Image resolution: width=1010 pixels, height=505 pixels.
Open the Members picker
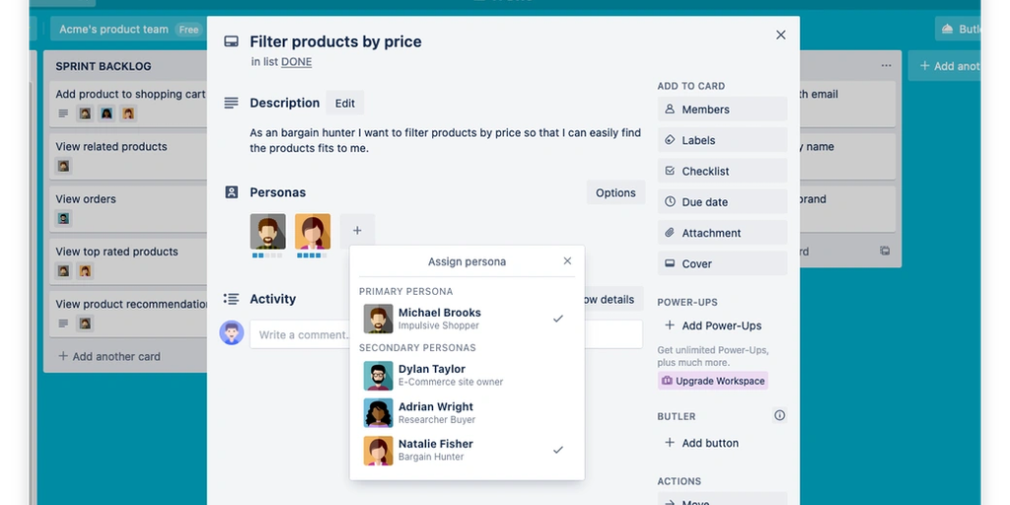pyautogui.click(x=722, y=109)
